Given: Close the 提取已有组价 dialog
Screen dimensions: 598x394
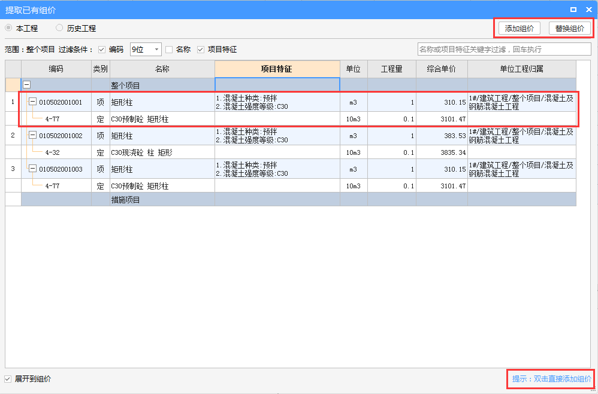Looking at the screenshot, I should click(x=588, y=10).
